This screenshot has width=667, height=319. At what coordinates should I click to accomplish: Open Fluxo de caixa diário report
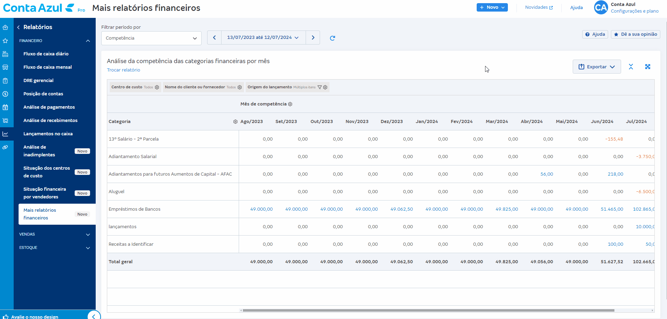point(46,54)
